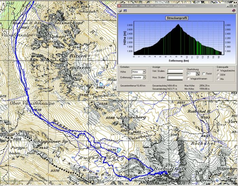Click the blue window layout toolbar icon
Image resolution: width=238 pixels, height=186 pixels.
(x=125, y=11)
